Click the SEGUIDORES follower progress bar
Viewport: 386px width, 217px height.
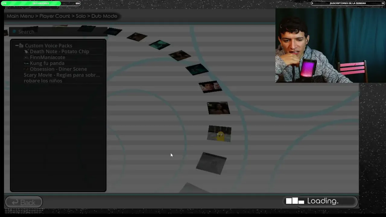pos(41,3)
